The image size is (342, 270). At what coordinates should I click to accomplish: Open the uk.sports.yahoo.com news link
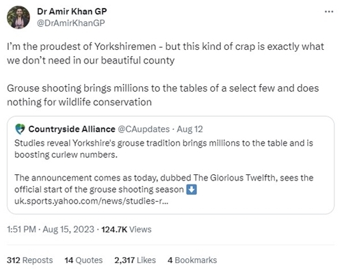tap(92, 201)
